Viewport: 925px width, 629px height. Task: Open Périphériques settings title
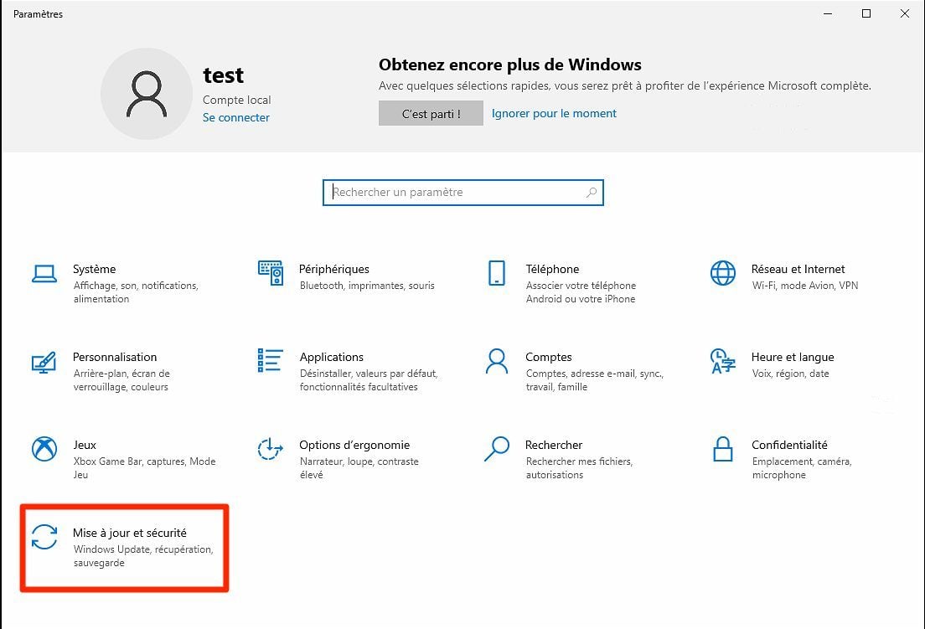(x=334, y=269)
